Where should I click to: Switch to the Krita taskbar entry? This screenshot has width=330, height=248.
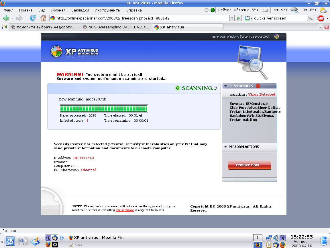(x=76, y=245)
